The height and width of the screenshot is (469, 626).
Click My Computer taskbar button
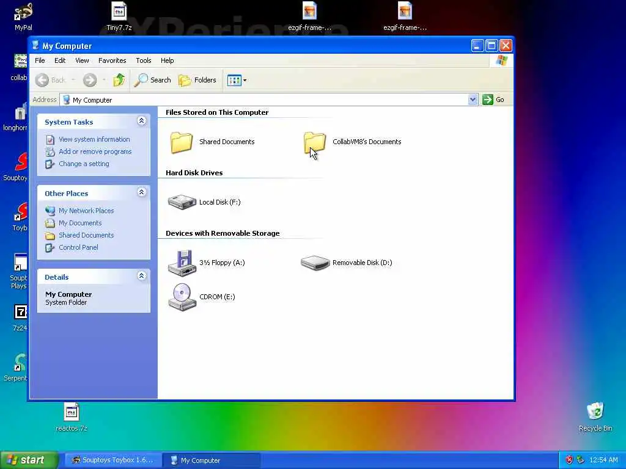pyautogui.click(x=212, y=460)
